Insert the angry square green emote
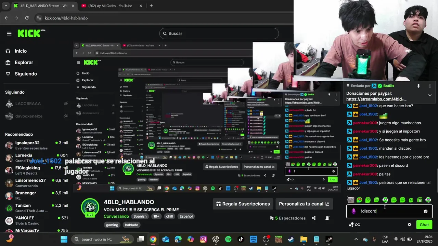Viewport: 438px width, 246px height. click(x=420, y=200)
